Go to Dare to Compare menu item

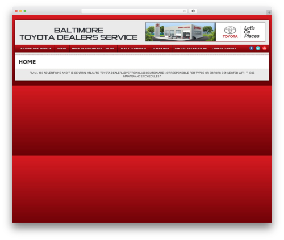133,49
